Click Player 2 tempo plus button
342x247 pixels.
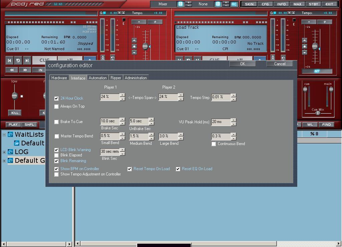click(x=325, y=22)
